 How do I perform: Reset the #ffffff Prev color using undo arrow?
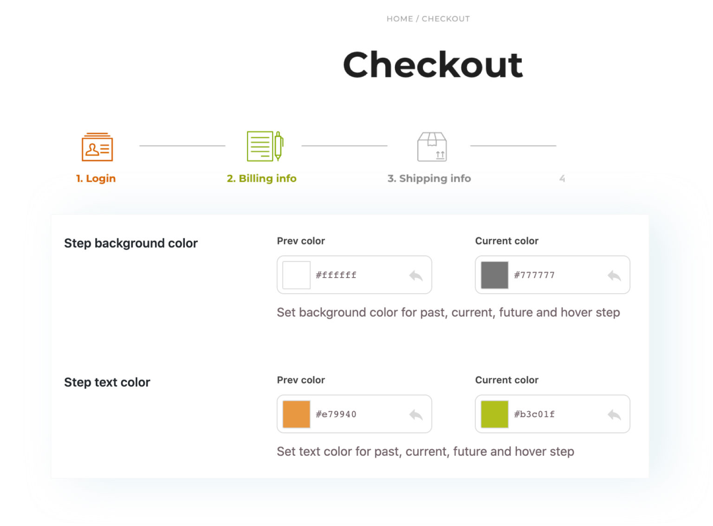point(415,275)
